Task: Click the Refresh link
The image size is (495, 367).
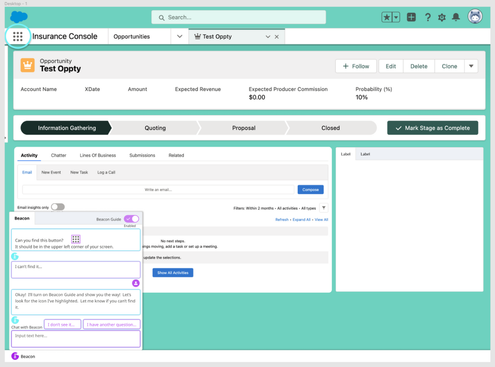Action: 282,220
